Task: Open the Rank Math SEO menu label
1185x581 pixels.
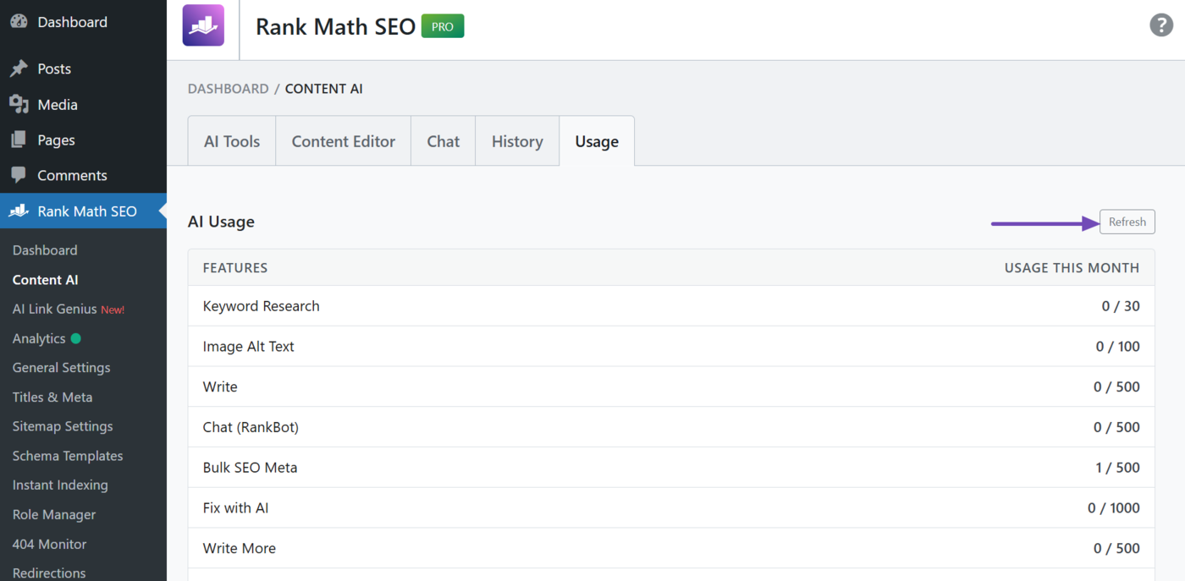Action: (87, 211)
